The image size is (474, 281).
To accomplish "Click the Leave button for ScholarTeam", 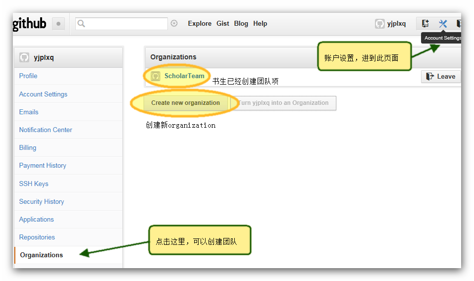I will (x=441, y=76).
